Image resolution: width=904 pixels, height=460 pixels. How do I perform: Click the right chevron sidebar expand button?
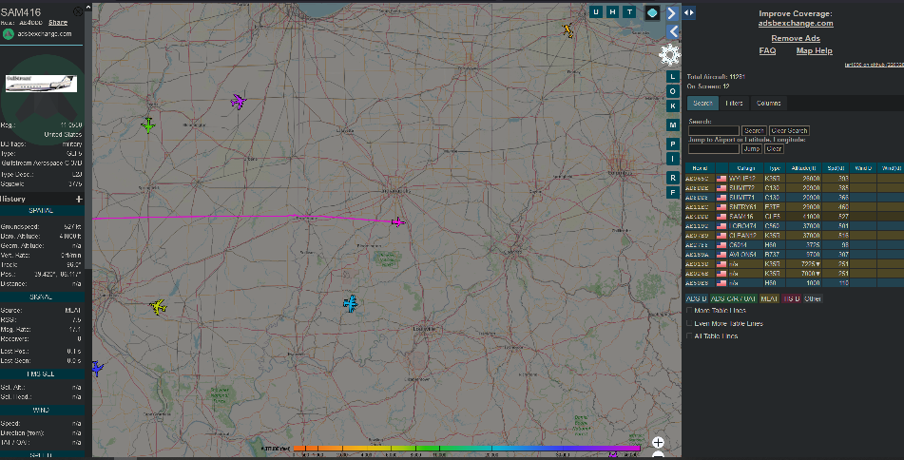672,12
